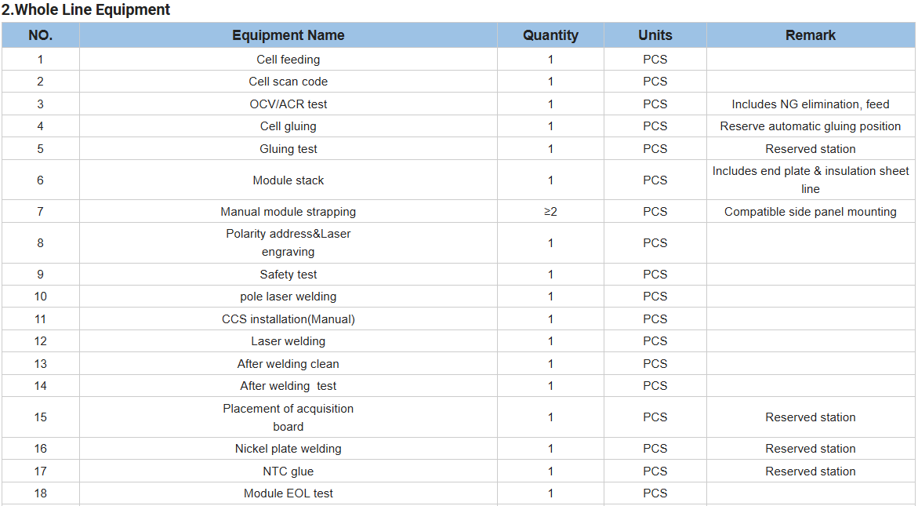Click the NO. column header
This screenshot has width=918, height=506.
pyautogui.click(x=41, y=35)
